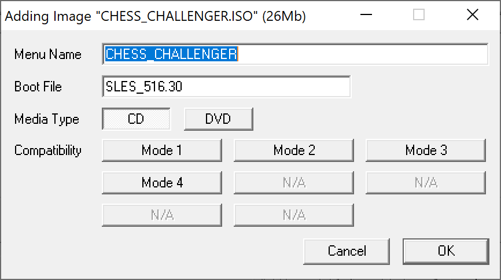Screen dimensions: 501x280
Task: Click the dialog title bar text
Action: coord(155,17)
